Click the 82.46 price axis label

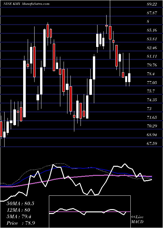(152, 48)
